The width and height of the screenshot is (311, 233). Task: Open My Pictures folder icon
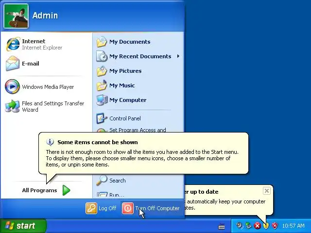click(x=102, y=71)
